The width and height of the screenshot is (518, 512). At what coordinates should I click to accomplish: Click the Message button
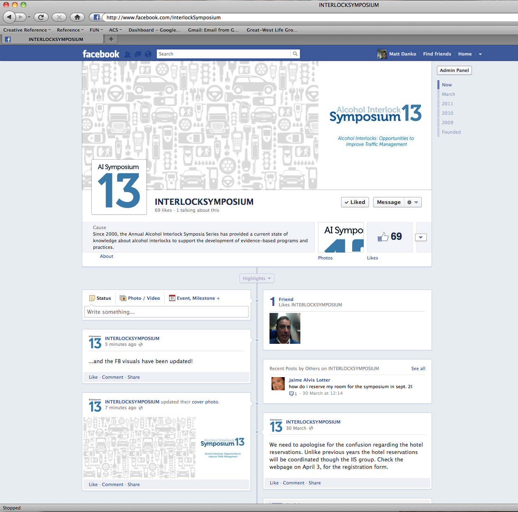click(389, 202)
